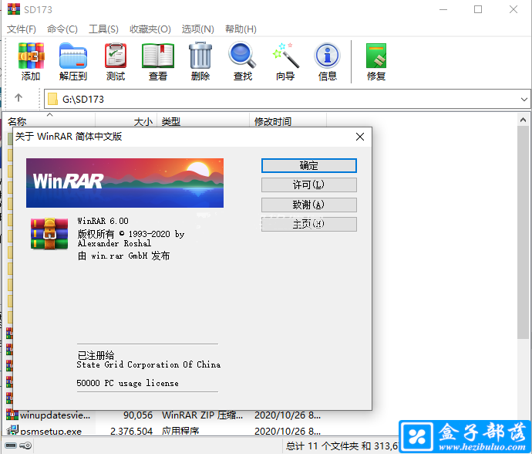Image resolution: width=532 pixels, height=454 pixels.
Task: Sort by Size (大小) column header
Action: point(126,121)
